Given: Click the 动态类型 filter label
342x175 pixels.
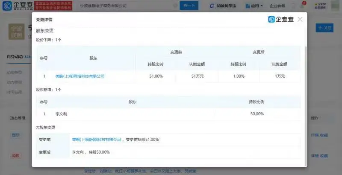Looking at the screenshot, I should tap(15, 72).
